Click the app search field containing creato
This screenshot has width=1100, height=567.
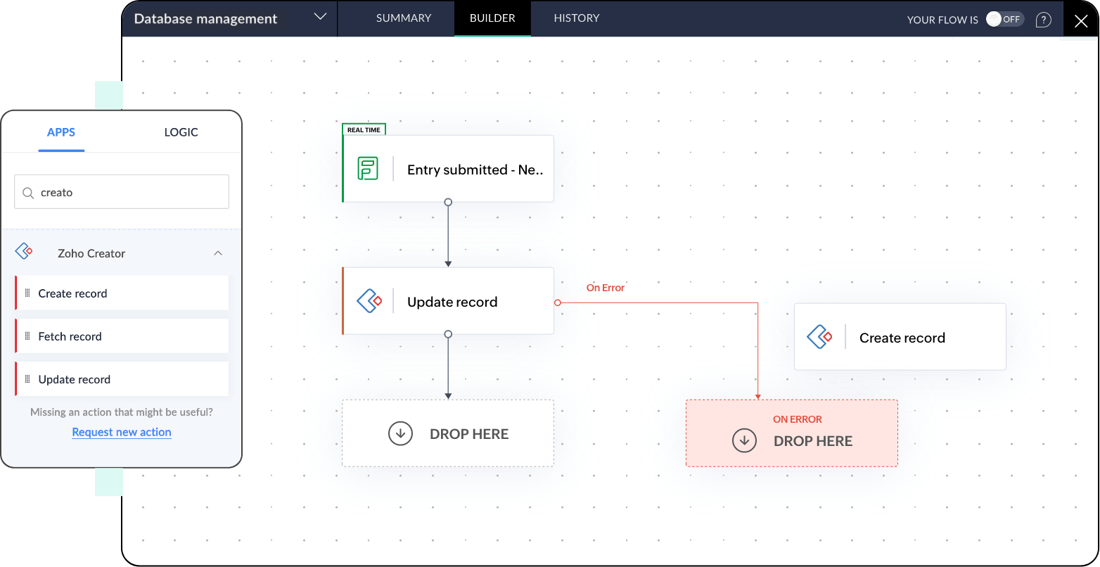(x=130, y=192)
